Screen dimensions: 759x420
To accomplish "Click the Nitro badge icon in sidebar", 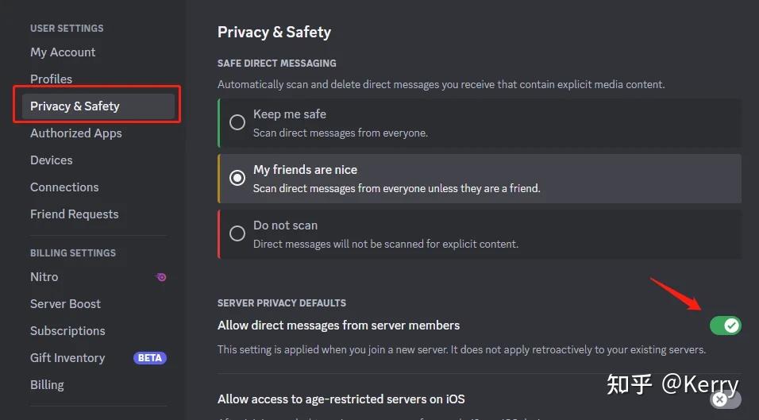I will (161, 277).
